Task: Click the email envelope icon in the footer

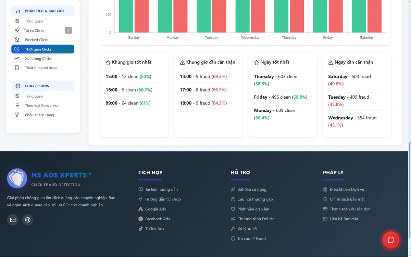Action: pos(13,220)
